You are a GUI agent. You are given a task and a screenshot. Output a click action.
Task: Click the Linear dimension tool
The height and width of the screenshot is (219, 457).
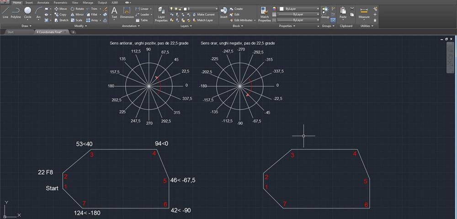tap(142, 9)
